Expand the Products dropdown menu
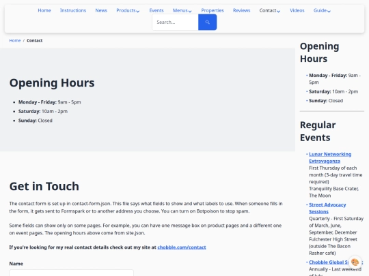This screenshot has height=276, width=369. coord(128,10)
